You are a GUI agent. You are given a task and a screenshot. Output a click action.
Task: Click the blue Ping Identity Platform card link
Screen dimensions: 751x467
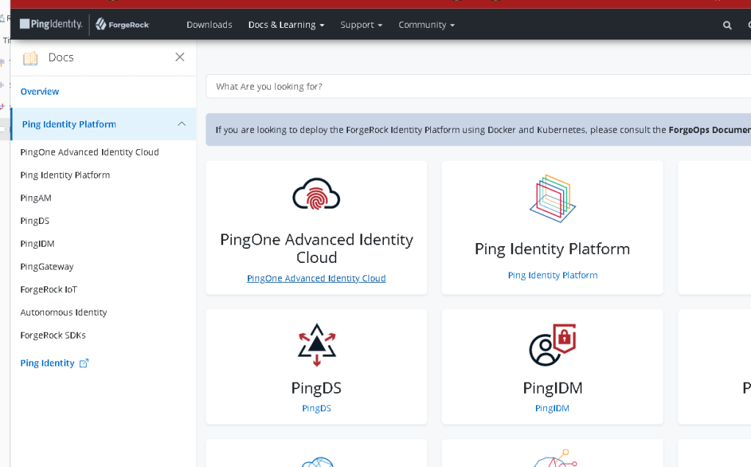coord(553,275)
